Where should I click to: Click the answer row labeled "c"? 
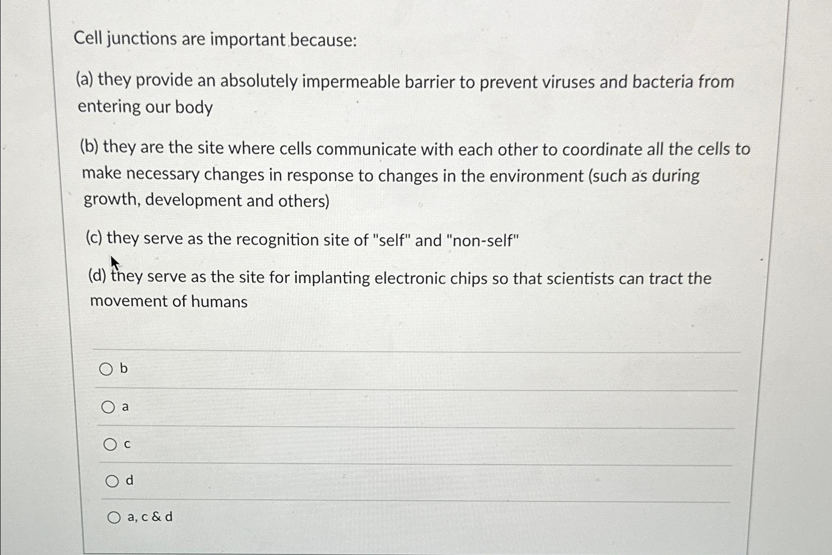pos(127,444)
